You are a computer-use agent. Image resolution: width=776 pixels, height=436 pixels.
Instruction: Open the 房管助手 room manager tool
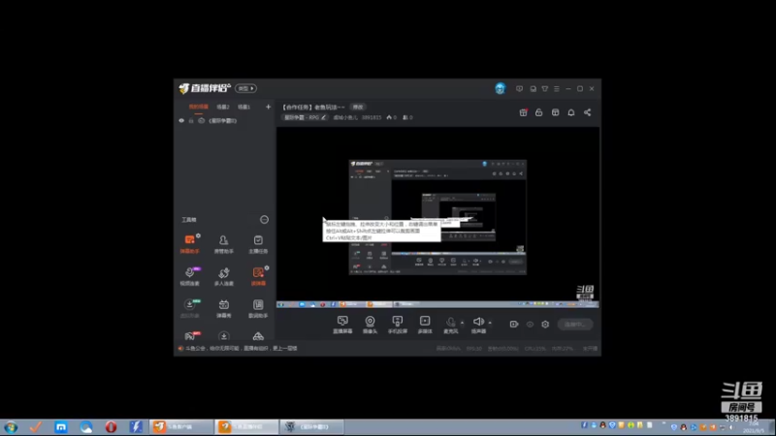(x=224, y=244)
